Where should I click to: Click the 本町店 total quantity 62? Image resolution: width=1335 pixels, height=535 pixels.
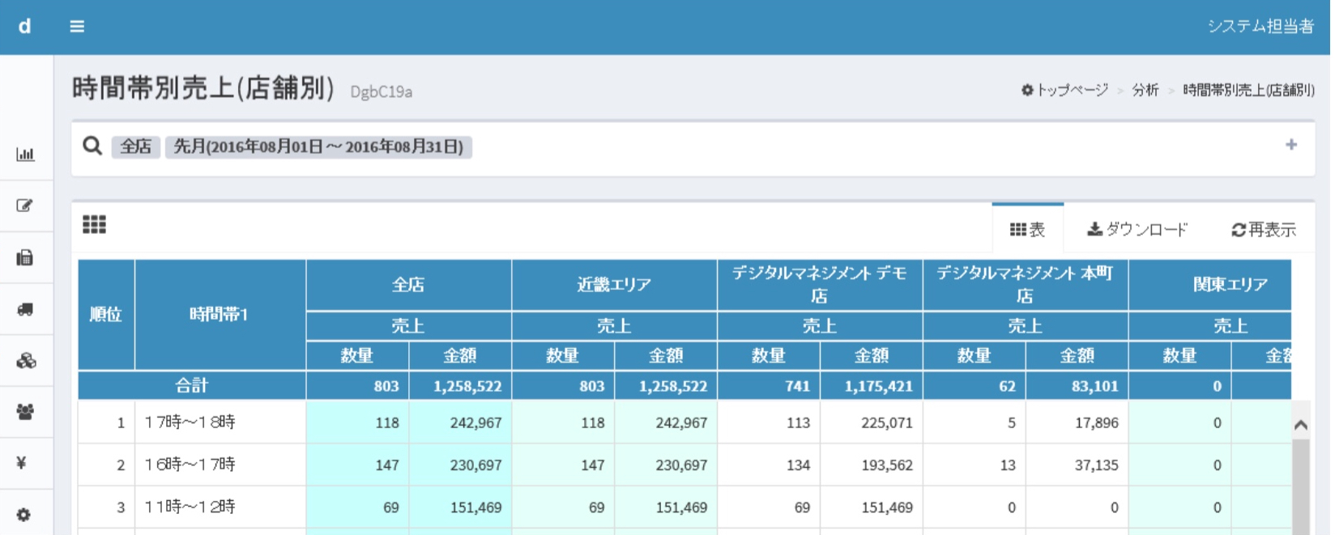pyautogui.click(x=1007, y=386)
